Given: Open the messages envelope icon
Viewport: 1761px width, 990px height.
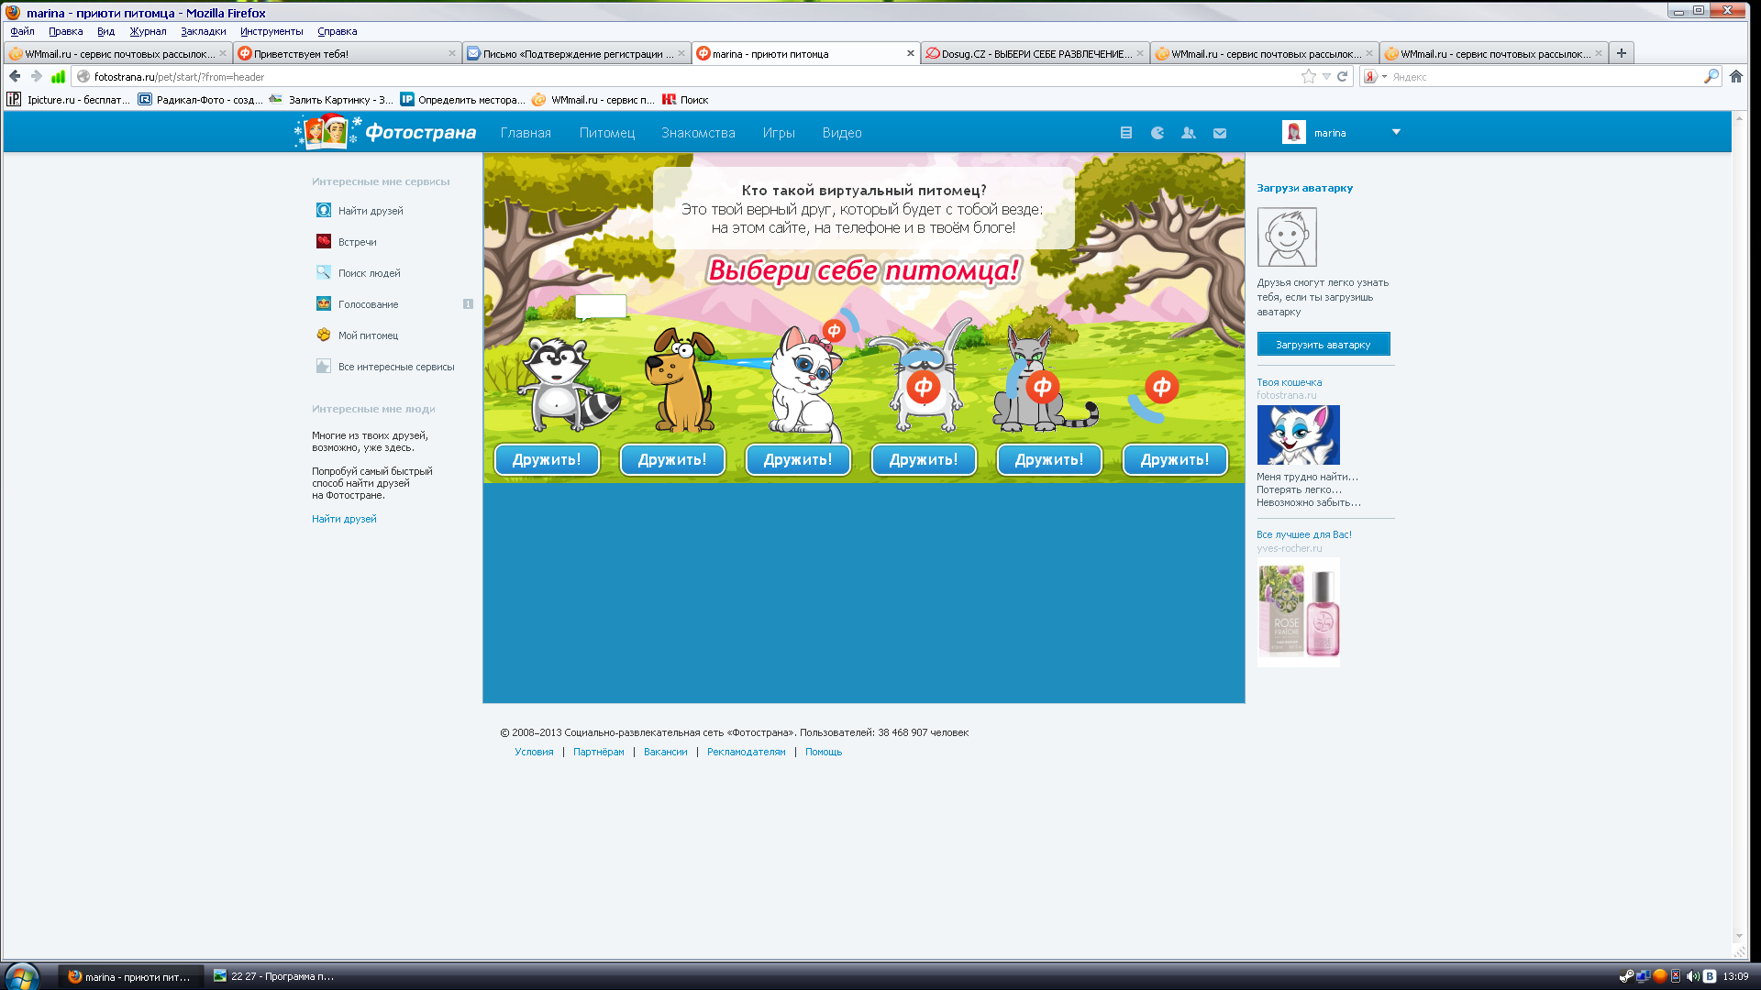Looking at the screenshot, I should pyautogui.click(x=1220, y=133).
